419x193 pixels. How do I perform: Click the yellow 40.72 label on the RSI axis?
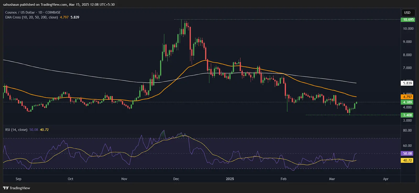click(407, 160)
